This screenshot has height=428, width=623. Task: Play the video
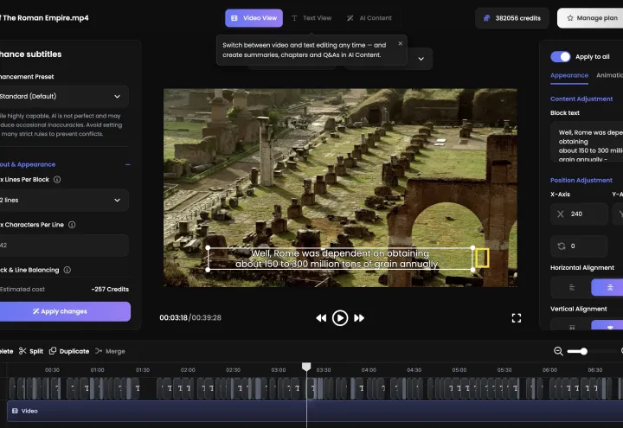tap(340, 318)
